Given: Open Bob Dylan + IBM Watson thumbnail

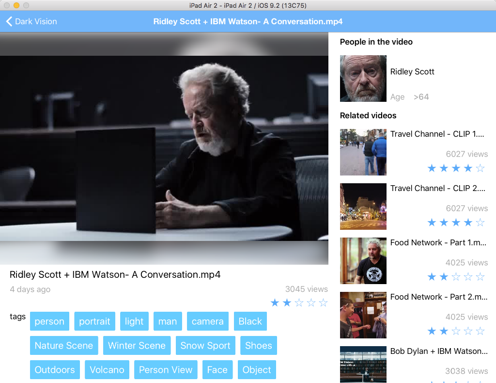Looking at the screenshot, I should tap(363, 364).
